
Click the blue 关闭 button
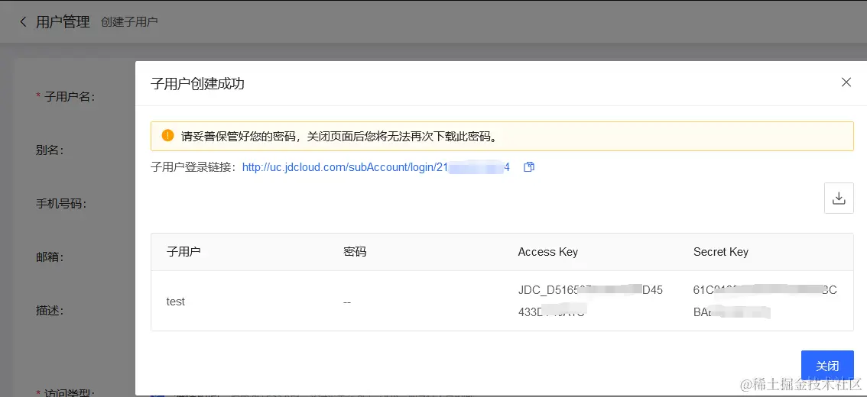[827, 366]
